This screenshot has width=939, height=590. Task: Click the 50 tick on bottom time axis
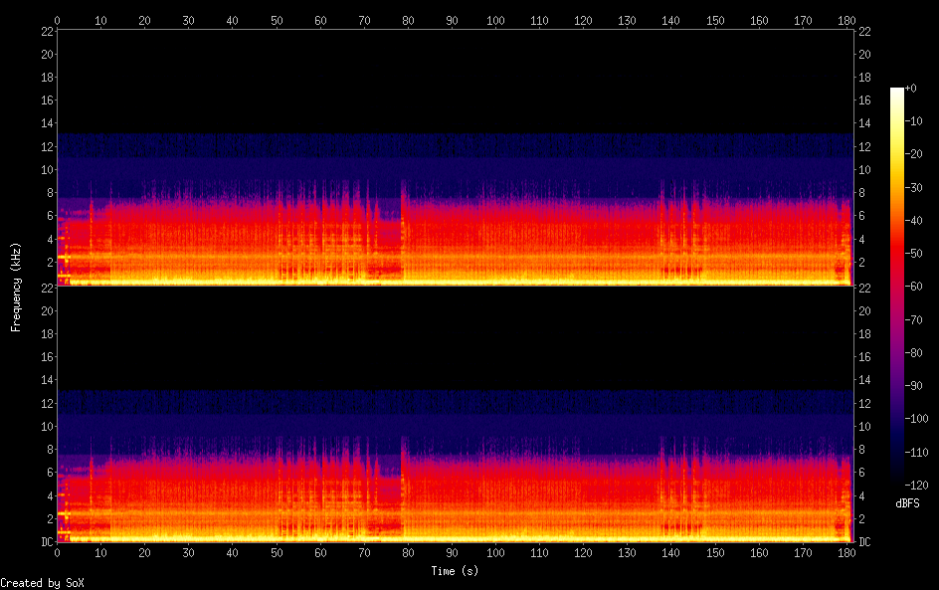click(x=277, y=552)
